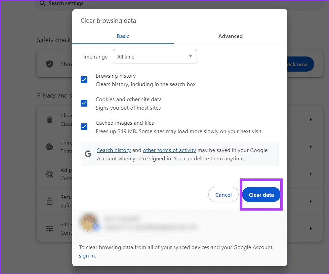This screenshot has width=329, height=274.
Task: Open the Time range dropdown
Action: (x=155, y=56)
